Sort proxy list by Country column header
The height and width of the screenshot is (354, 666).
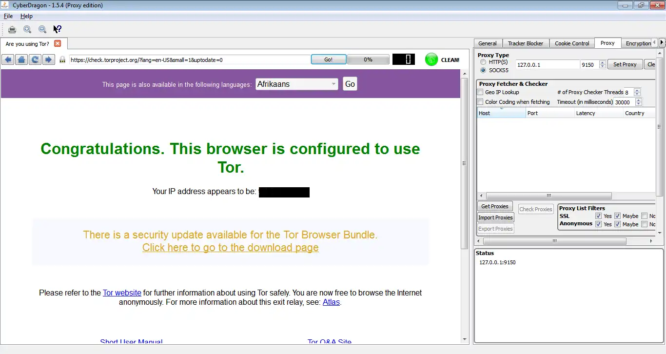(x=640, y=113)
